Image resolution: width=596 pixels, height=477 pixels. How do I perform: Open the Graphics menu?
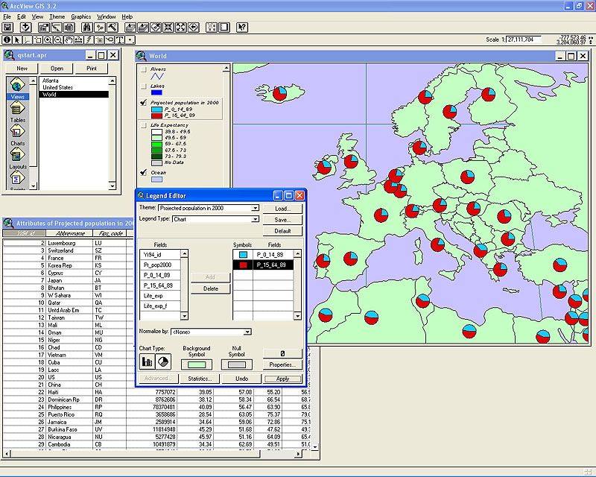pyautogui.click(x=80, y=16)
